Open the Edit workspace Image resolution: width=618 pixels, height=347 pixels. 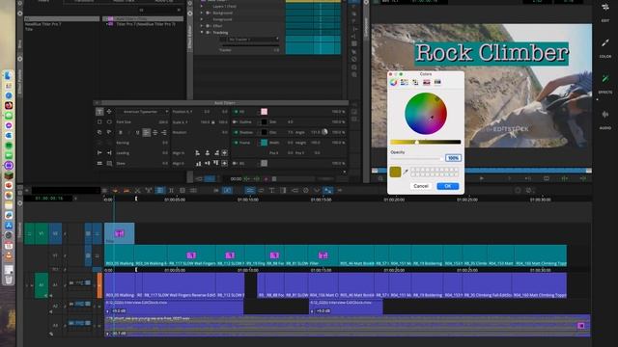(605, 11)
